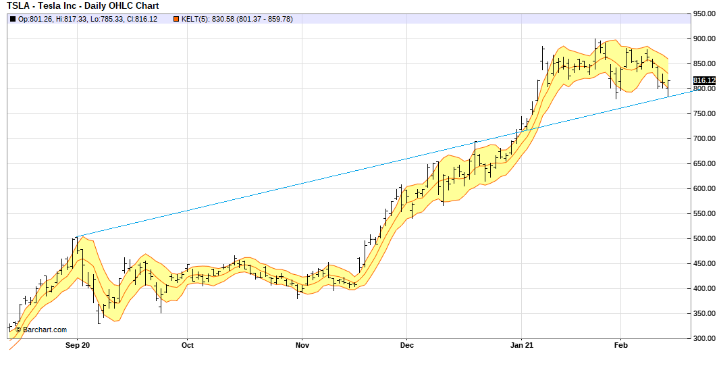
Task: Select the 900.00 price level label
Action: (705, 38)
